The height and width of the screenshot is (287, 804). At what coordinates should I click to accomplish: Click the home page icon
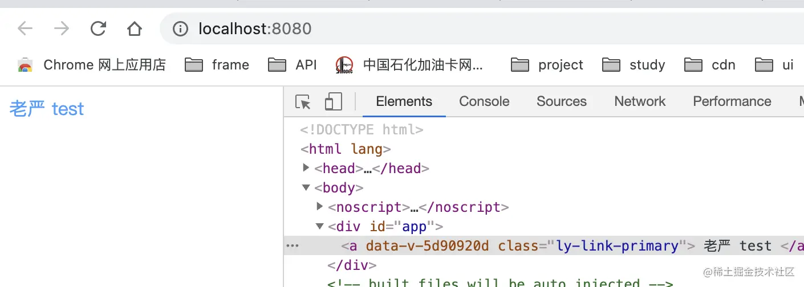click(x=134, y=28)
